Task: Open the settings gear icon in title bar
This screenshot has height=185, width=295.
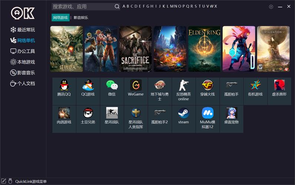Action: tap(271, 7)
